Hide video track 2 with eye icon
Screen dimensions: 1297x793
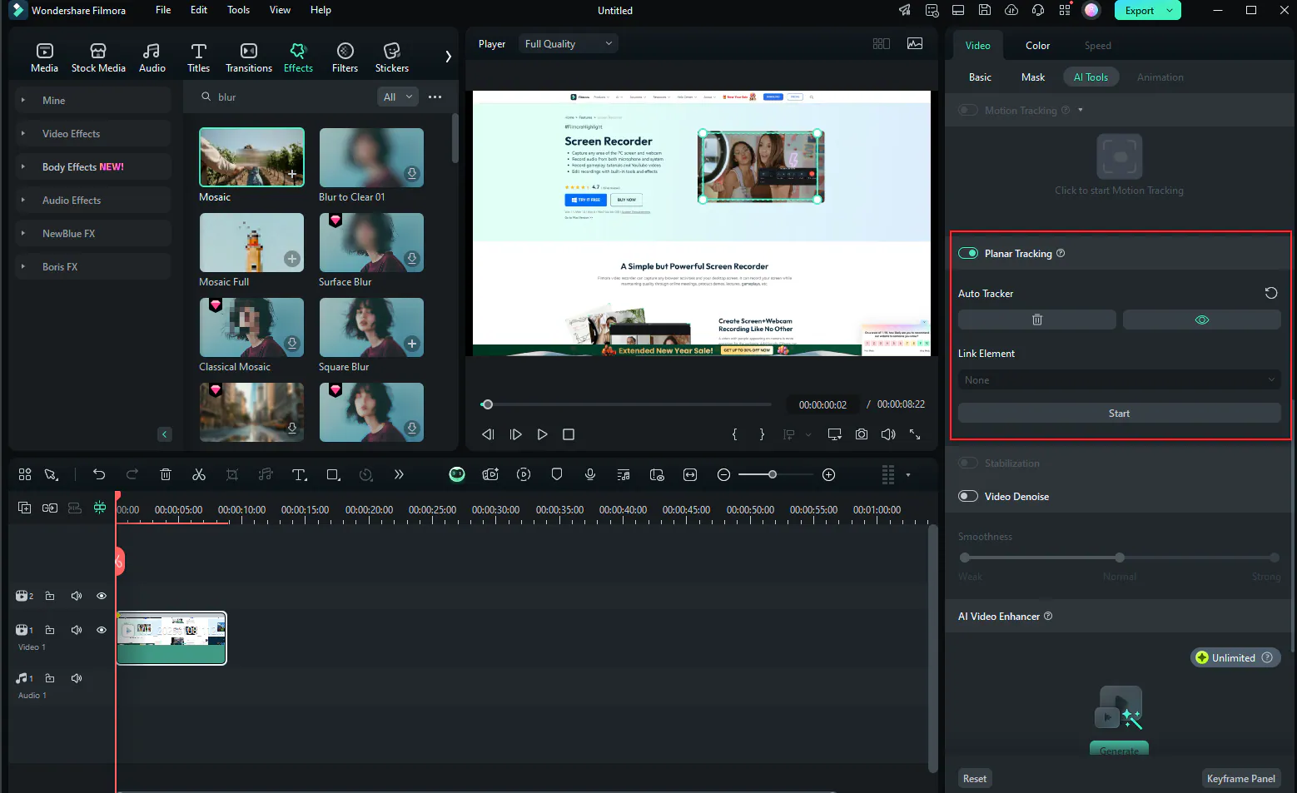click(102, 596)
